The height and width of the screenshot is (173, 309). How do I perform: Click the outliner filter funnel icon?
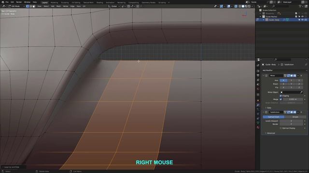(x=300, y=6)
